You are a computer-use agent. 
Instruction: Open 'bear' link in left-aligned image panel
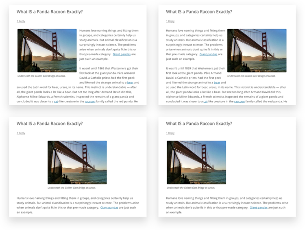tap(130, 82)
